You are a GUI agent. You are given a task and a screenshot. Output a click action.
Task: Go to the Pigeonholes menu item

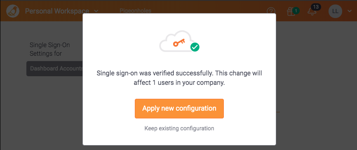point(135,11)
